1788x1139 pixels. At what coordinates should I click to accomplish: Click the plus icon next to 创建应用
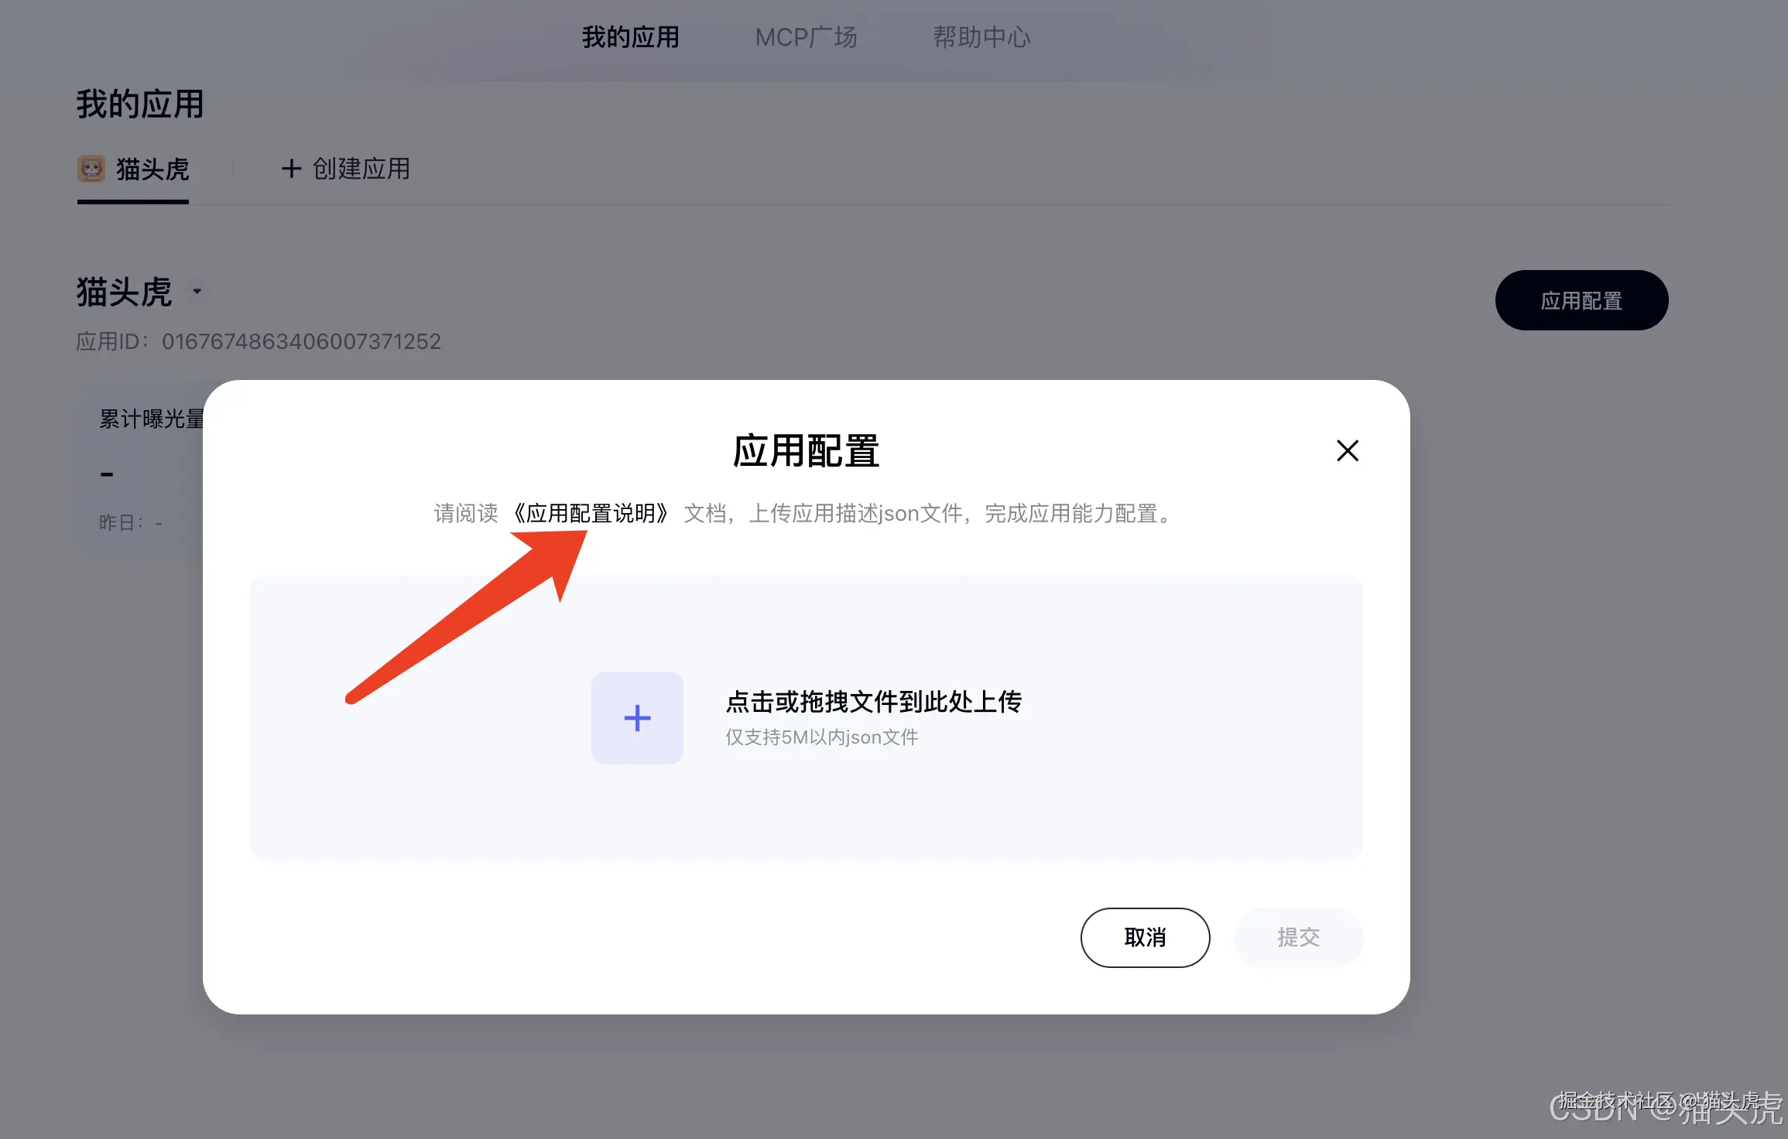(x=292, y=169)
